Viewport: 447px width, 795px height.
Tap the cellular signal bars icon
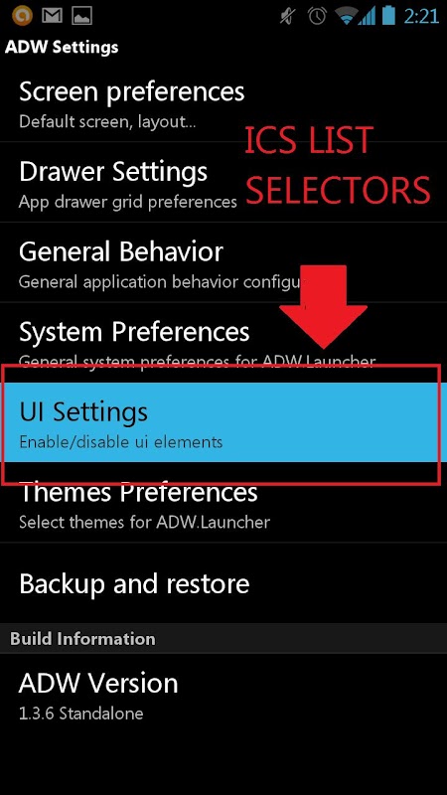tap(367, 17)
